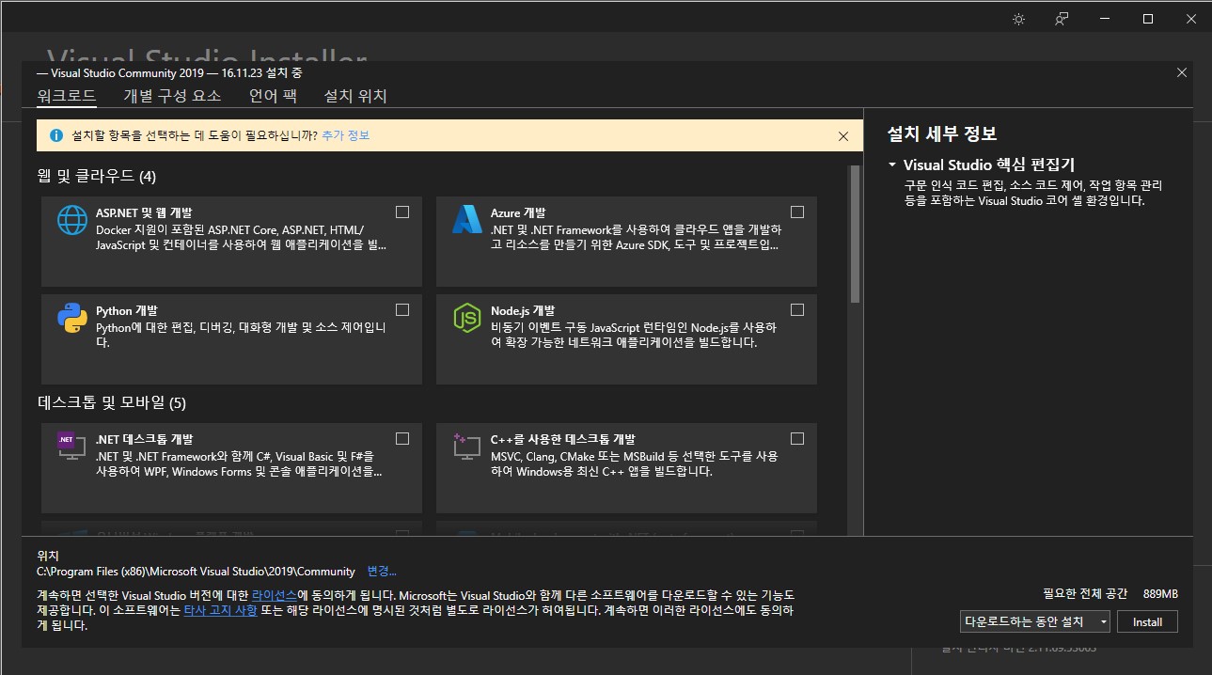Check the ASP.NET 및 웹 개발 workload checkbox
This screenshot has height=675, width=1212.
(402, 212)
